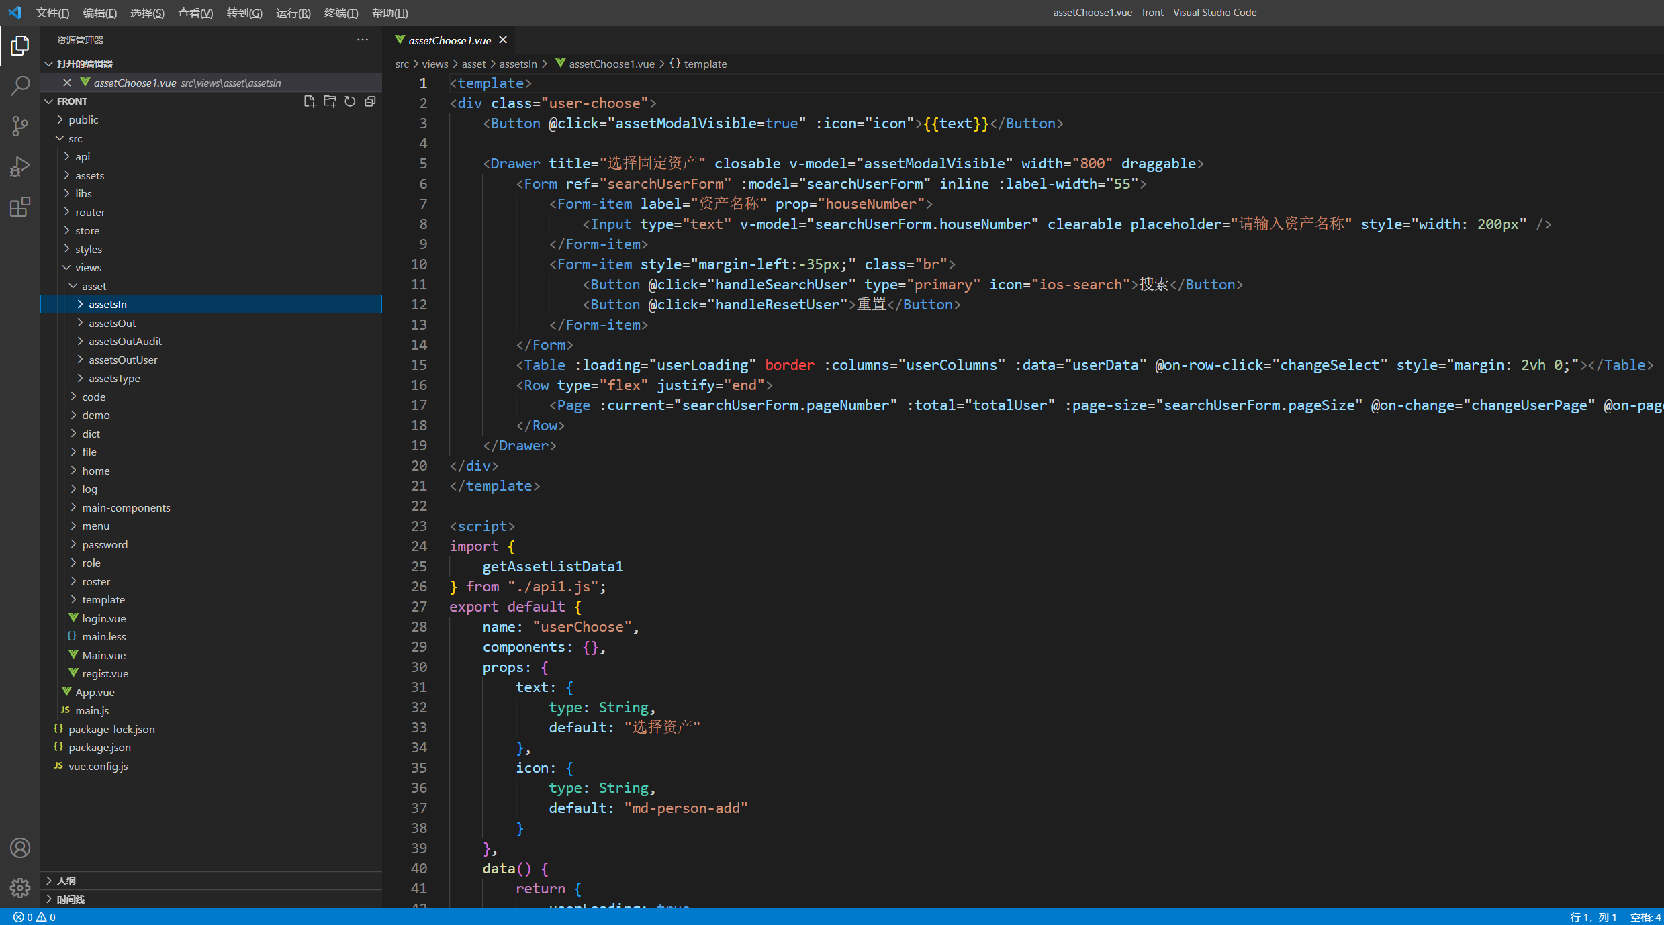Click the errors and warnings status indicator
Viewport: 1664px width, 925px height.
[34, 917]
